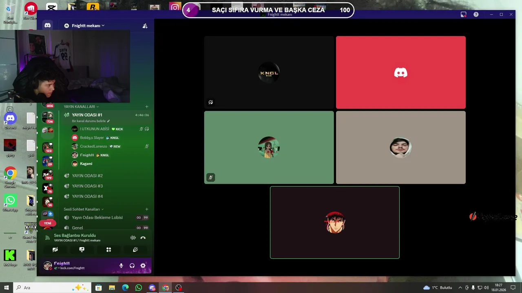Collapse the Sesli Sohbet Kanalları category
Screen dimensions: 522x293
coord(83,209)
